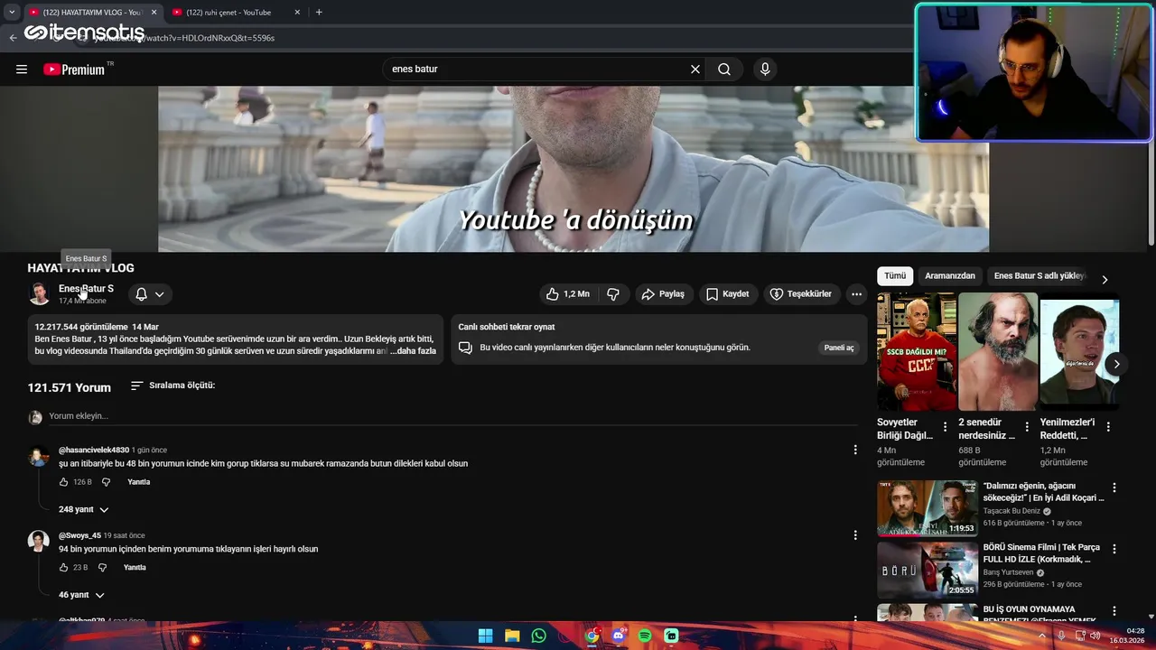Open Windows Start menu on taskbar
The image size is (1156, 650).
pos(485,636)
